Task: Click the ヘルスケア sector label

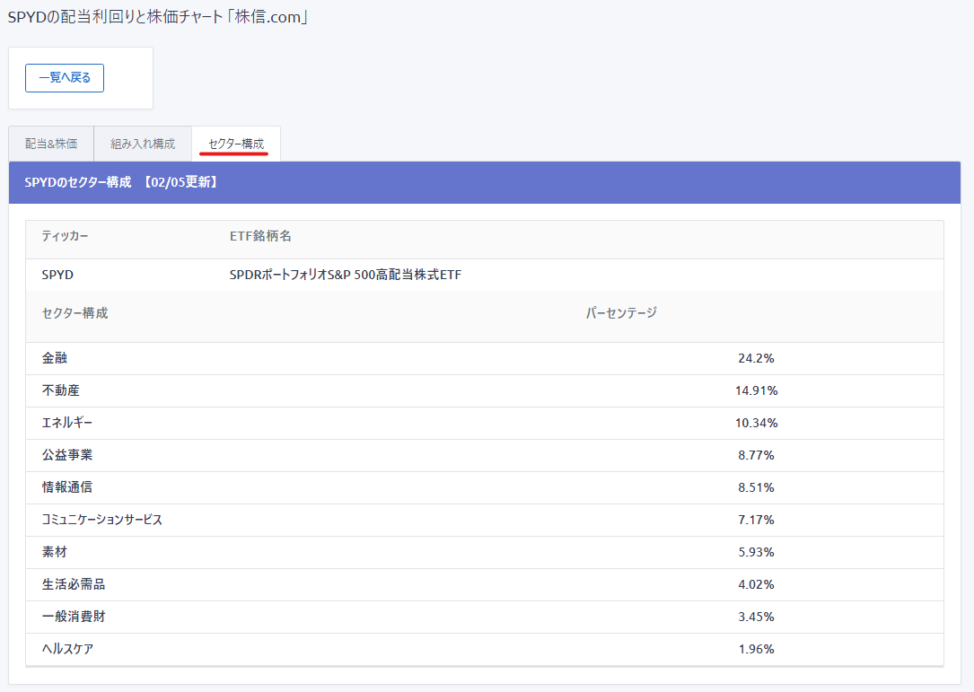Action: [67, 649]
